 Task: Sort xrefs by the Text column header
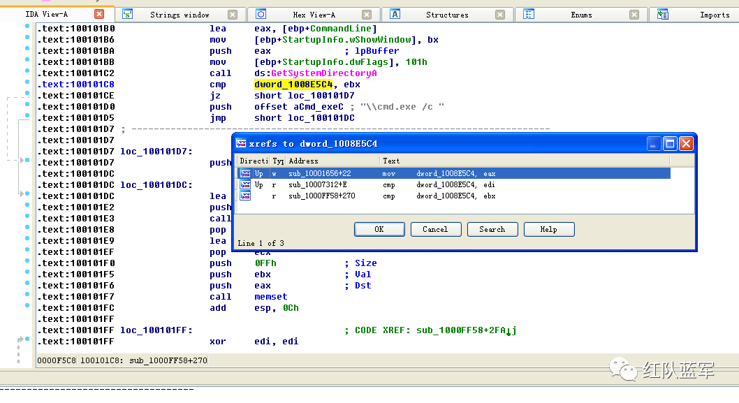click(391, 161)
